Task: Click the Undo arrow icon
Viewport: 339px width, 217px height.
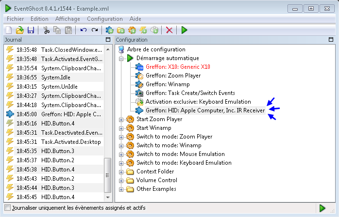Action: [84, 30]
